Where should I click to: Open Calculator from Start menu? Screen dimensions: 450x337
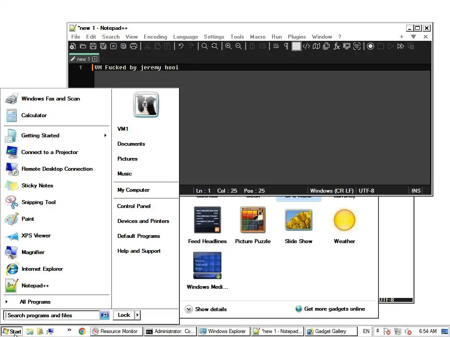[57, 115]
